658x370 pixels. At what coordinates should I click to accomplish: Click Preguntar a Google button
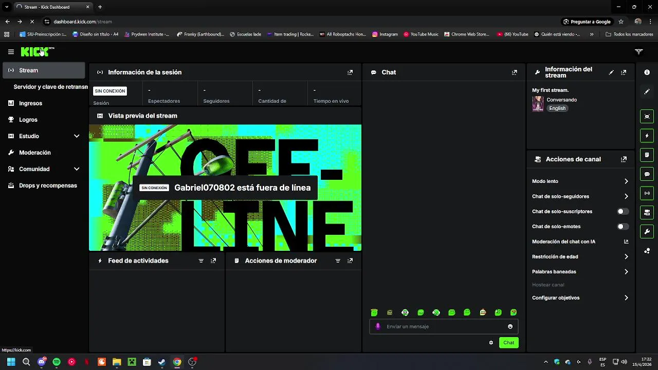click(x=587, y=22)
